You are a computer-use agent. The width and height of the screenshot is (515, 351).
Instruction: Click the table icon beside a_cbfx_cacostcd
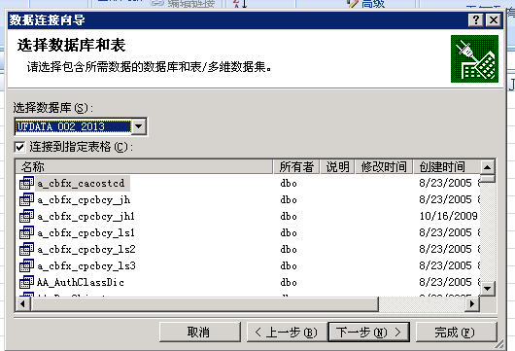pyautogui.click(x=26, y=183)
